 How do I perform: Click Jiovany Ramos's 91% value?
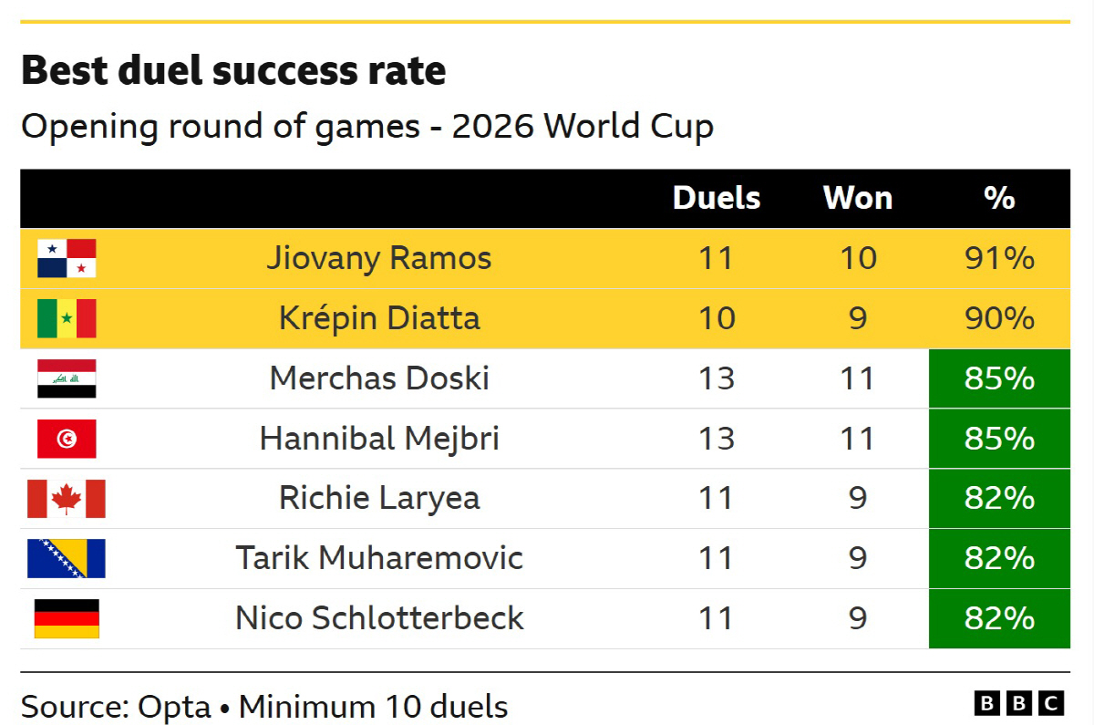pos(999,258)
